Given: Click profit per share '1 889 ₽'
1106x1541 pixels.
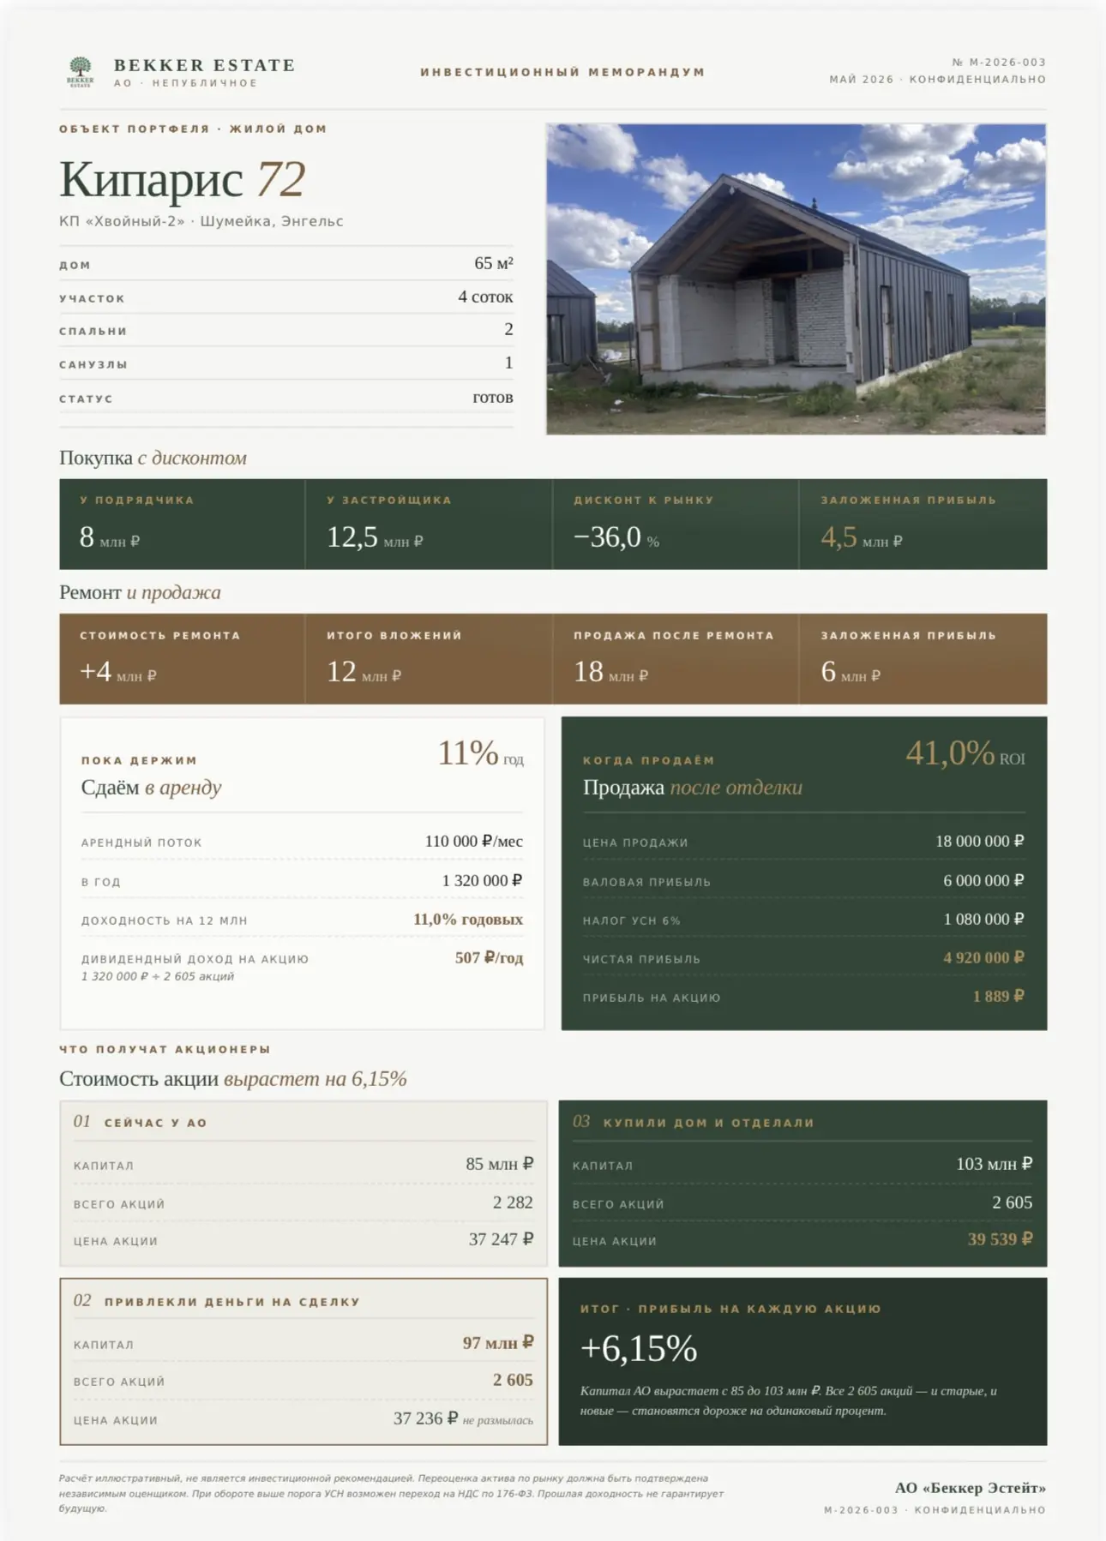Looking at the screenshot, I should 999,996.
